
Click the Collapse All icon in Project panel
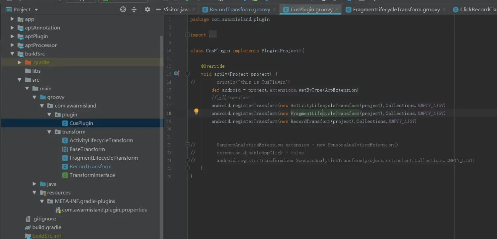tap(134, 10)
